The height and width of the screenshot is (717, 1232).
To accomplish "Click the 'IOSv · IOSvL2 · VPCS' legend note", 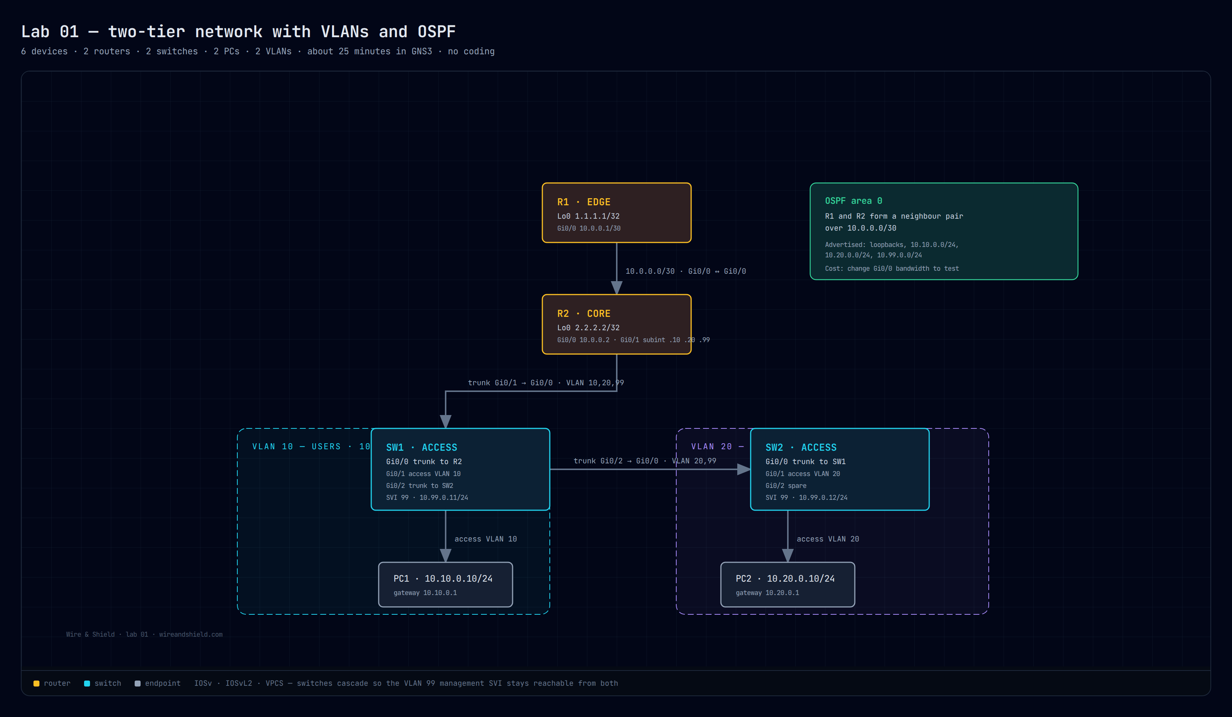I will [x=406, y=683].
